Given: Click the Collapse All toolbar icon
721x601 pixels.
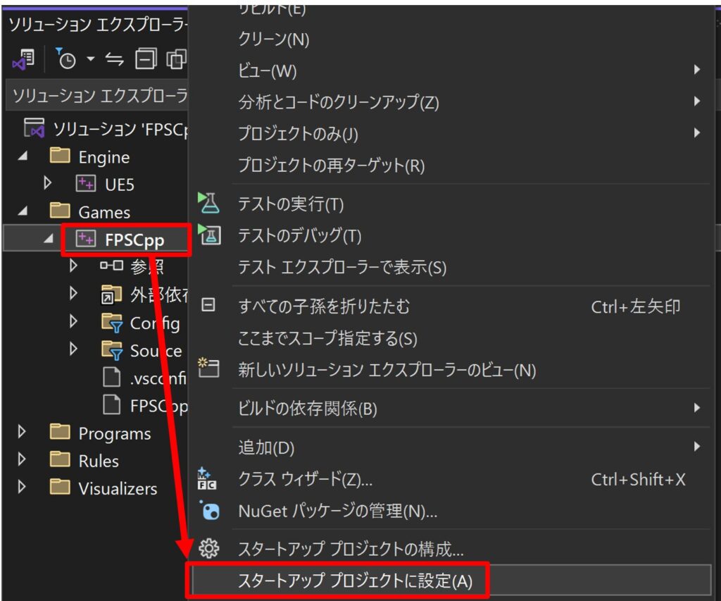Looking at the screenshot, I should pos(146,58).
